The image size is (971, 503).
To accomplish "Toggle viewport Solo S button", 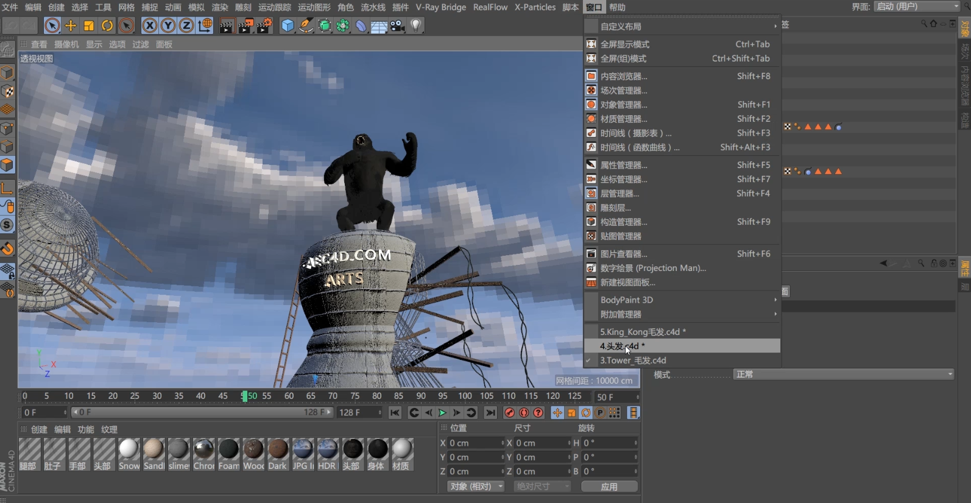I will 7,225.
